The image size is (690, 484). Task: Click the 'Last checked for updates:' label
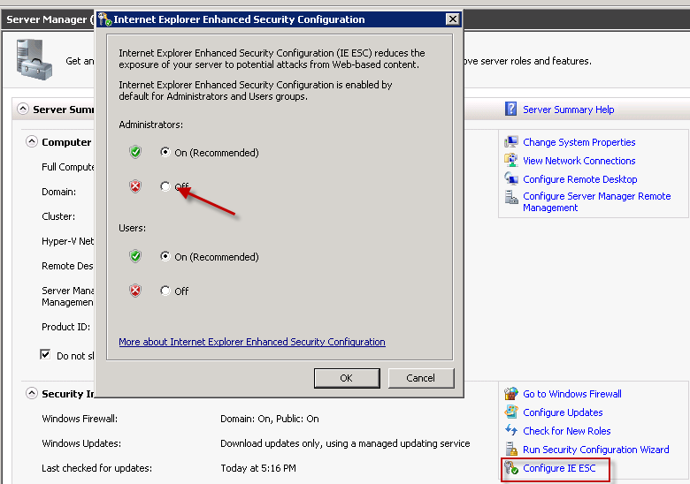click(x=96, y=468)
